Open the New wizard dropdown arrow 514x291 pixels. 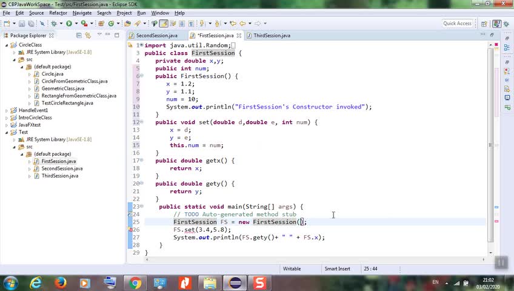pos(14,24)
